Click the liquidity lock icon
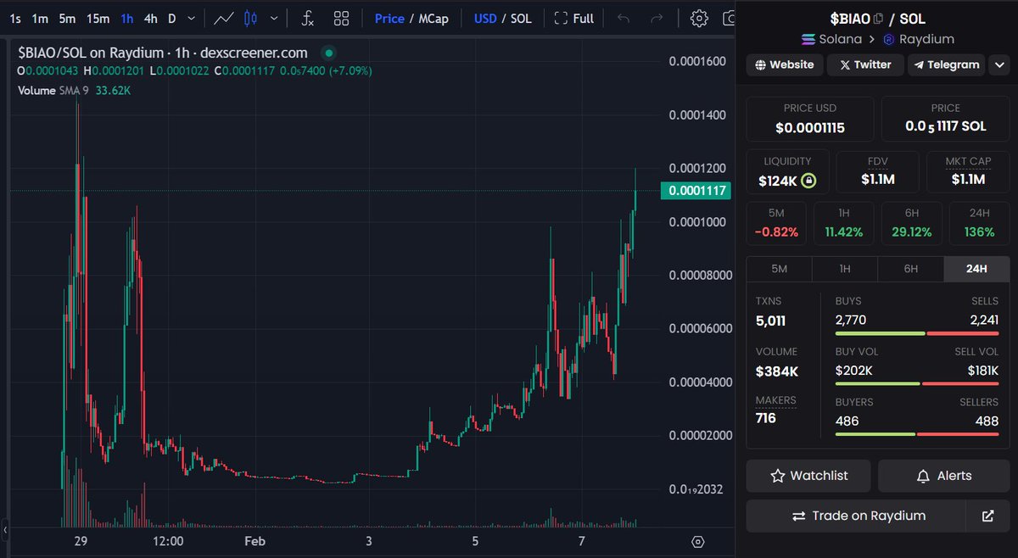The image size is (1018, 558). (x=809, y=180)
